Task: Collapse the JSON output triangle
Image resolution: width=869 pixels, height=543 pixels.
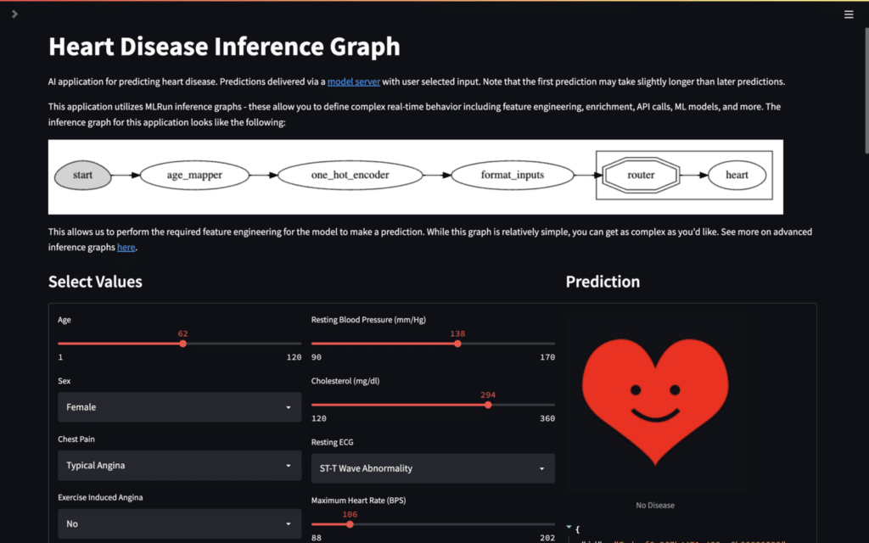Action: pyautogui.click(x=569, y=527)
